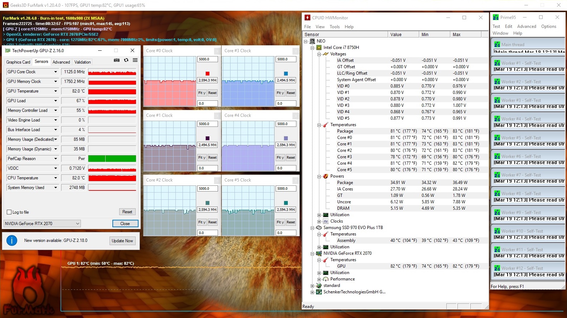Click the Close button in GPU-Z

(x=125, y=224)
